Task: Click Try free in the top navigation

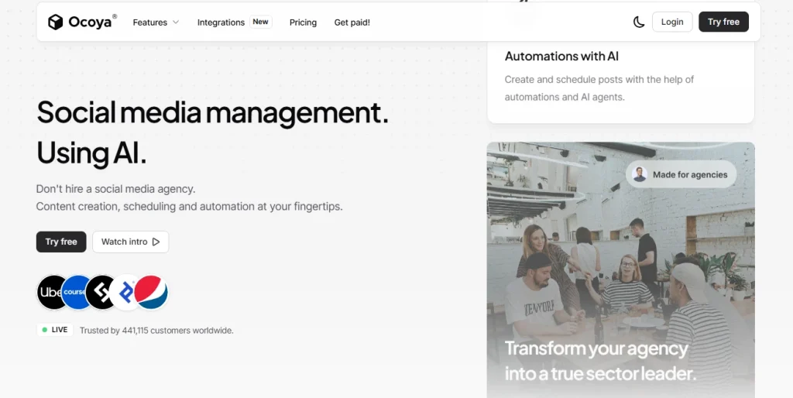Action: click(723, 22)
